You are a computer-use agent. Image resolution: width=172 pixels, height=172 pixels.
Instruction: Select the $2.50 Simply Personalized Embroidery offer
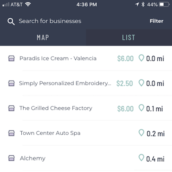pyautogui.click(x=125, y=83)
